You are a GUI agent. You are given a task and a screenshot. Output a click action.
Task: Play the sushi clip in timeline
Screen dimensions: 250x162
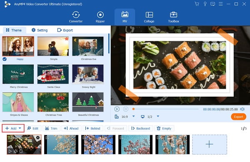click(10, 151)
